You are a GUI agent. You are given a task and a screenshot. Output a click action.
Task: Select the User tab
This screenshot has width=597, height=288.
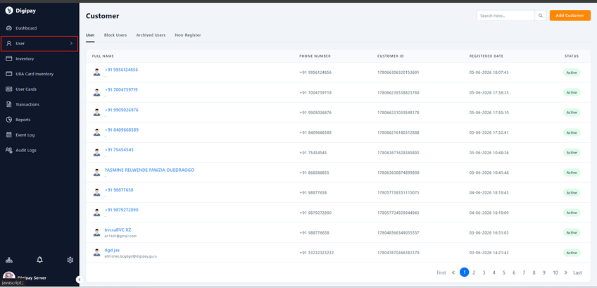[x=90, y=35]
